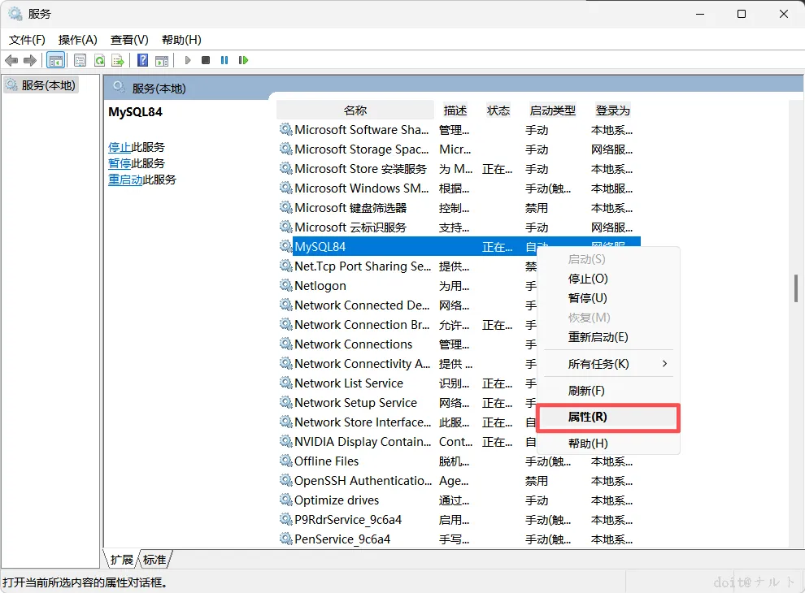This screenshot has height=593, width=805.
Task: Select the Optimize drives service row
Action: pos(459,500)
